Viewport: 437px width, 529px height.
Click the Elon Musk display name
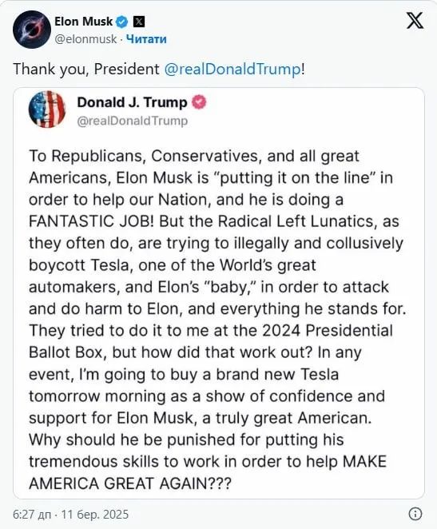coord(84,22)
